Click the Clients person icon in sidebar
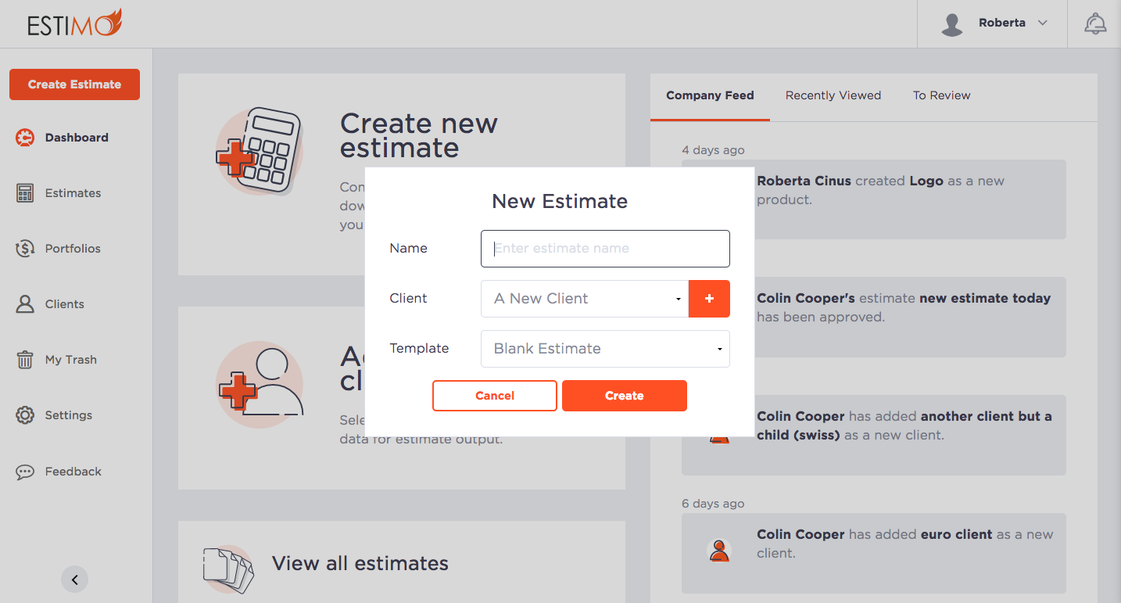 (25, 303)
